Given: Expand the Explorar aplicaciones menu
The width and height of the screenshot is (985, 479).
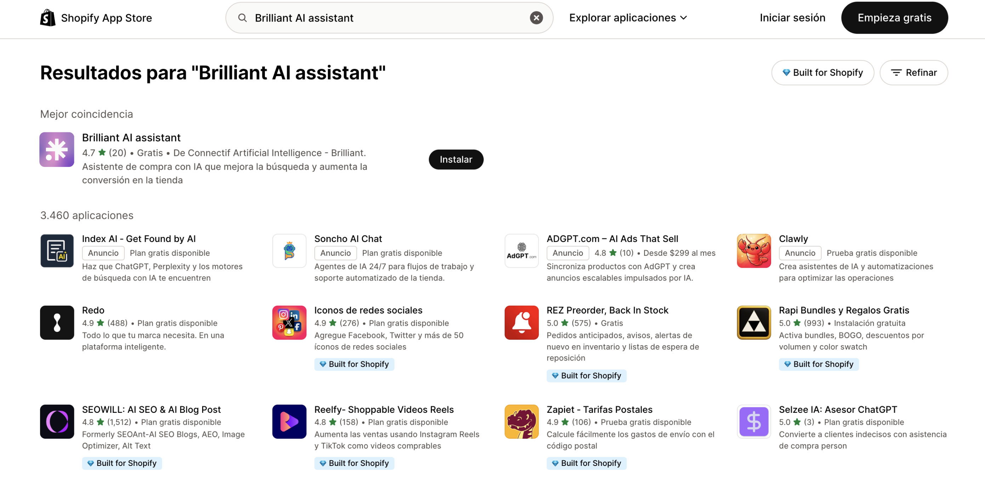Looking at the screenshot, I should (628, 18).
